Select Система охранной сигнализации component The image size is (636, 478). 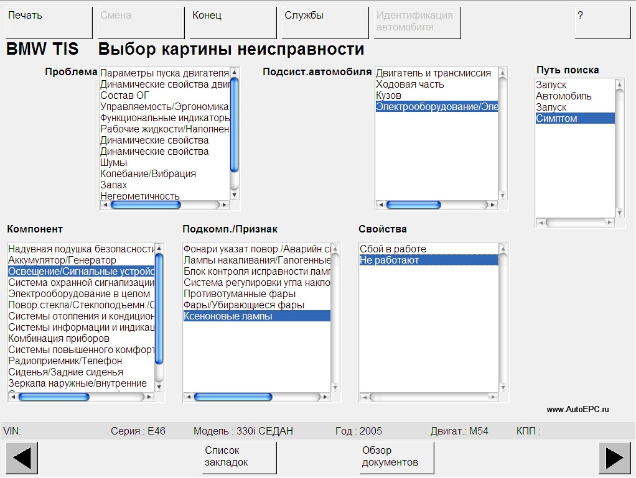(81, 283)
